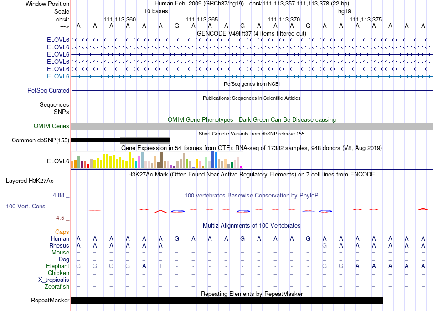433x311 pixels.
Task: Click the chr4:111,113,357-111,113,378 (22 bp) position text
Action: pos(299,4)
